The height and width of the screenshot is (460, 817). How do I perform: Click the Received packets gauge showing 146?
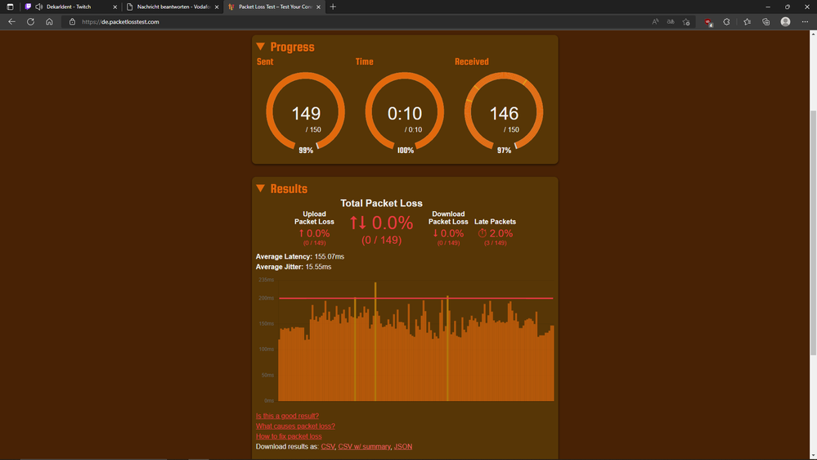504,111
